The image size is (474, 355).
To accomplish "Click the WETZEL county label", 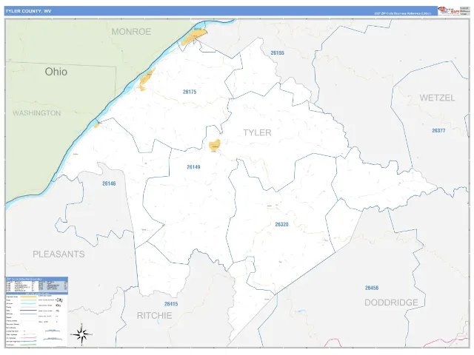I will 437,98.
